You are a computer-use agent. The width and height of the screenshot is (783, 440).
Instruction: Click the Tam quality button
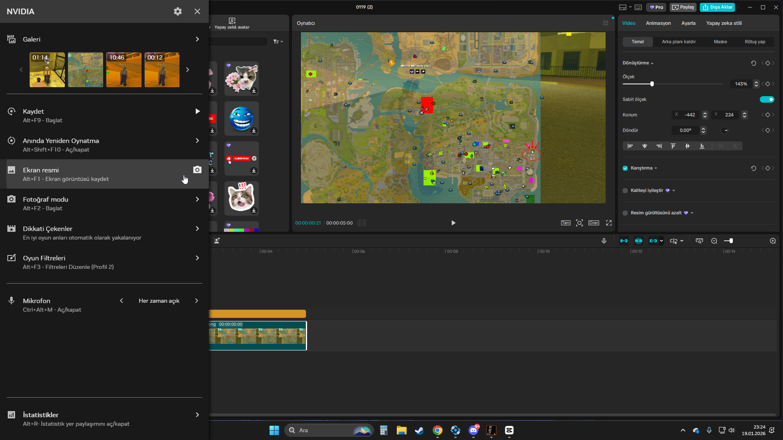pyautogui.click(x=566, y=223)
